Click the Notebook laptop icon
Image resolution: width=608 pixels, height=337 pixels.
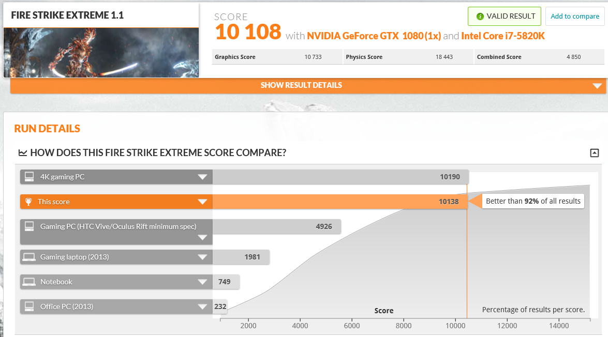point(28,282)
